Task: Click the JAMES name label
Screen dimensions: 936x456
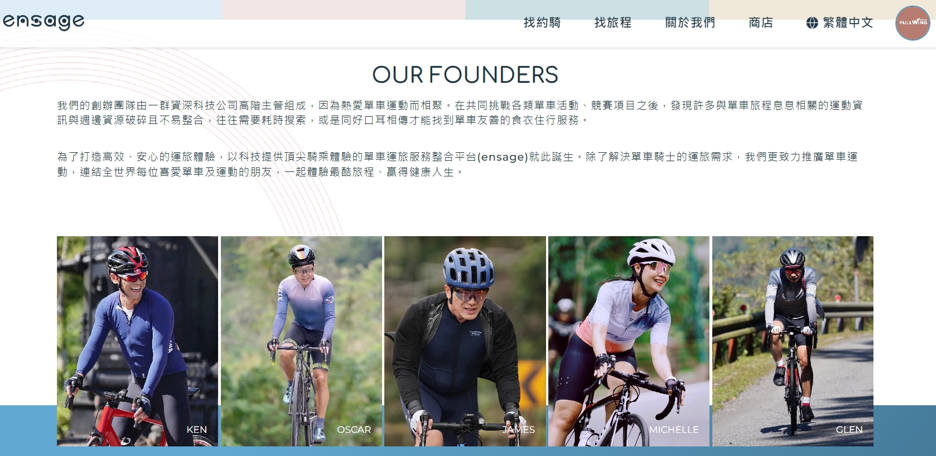Action: (518, 430)
